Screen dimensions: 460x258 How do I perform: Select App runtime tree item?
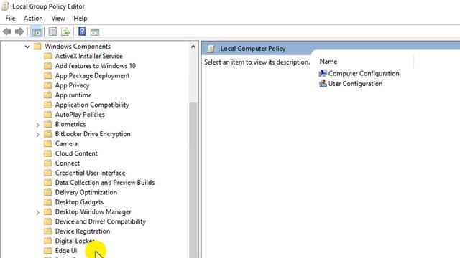point(73,95)
